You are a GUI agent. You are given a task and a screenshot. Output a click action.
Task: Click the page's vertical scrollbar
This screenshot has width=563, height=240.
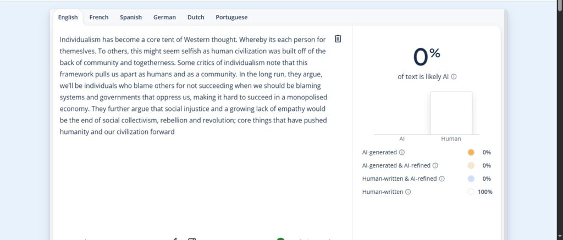[x=559, y=110]
